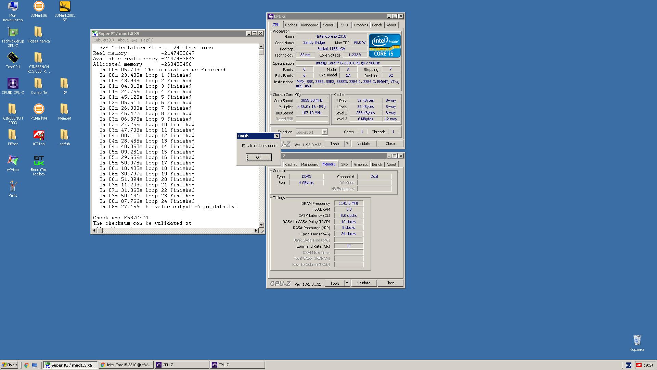Click Close button in bottom CPU-Z
This screenshot has width=657, height=370.
(x=390, y=283)
